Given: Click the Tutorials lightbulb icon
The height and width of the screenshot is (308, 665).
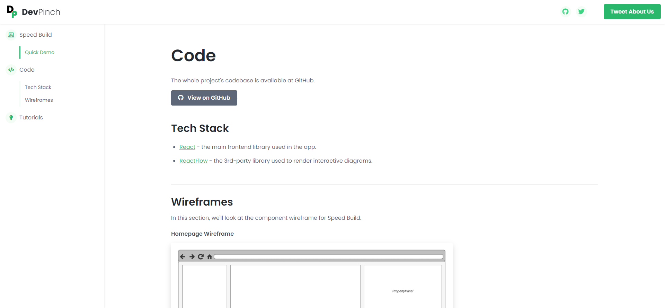Looking at the screenshot, I should click(11, 117).
